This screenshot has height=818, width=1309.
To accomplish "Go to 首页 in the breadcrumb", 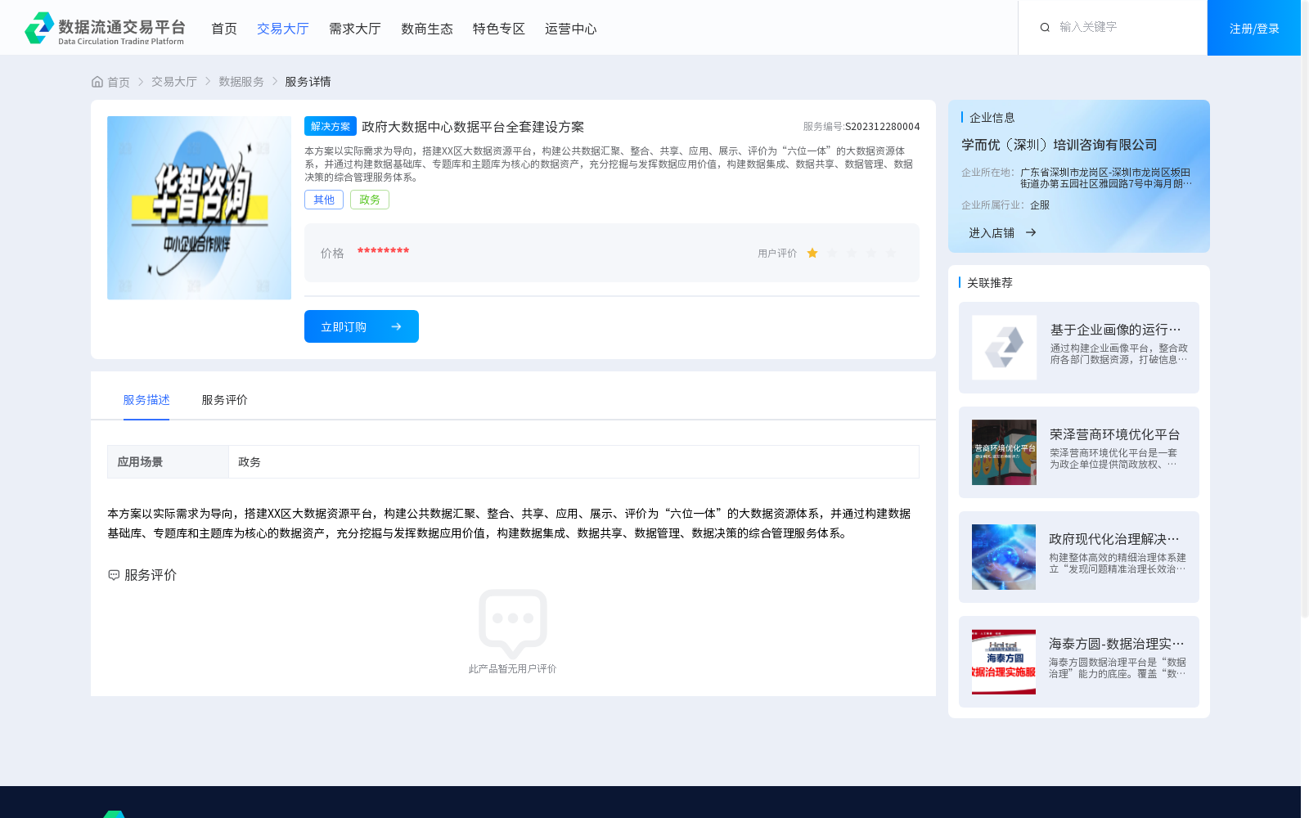I will point(119,82).
